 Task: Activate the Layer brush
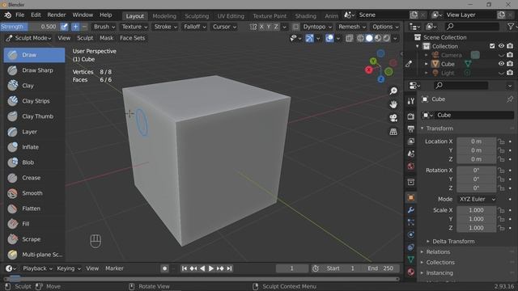34,132
